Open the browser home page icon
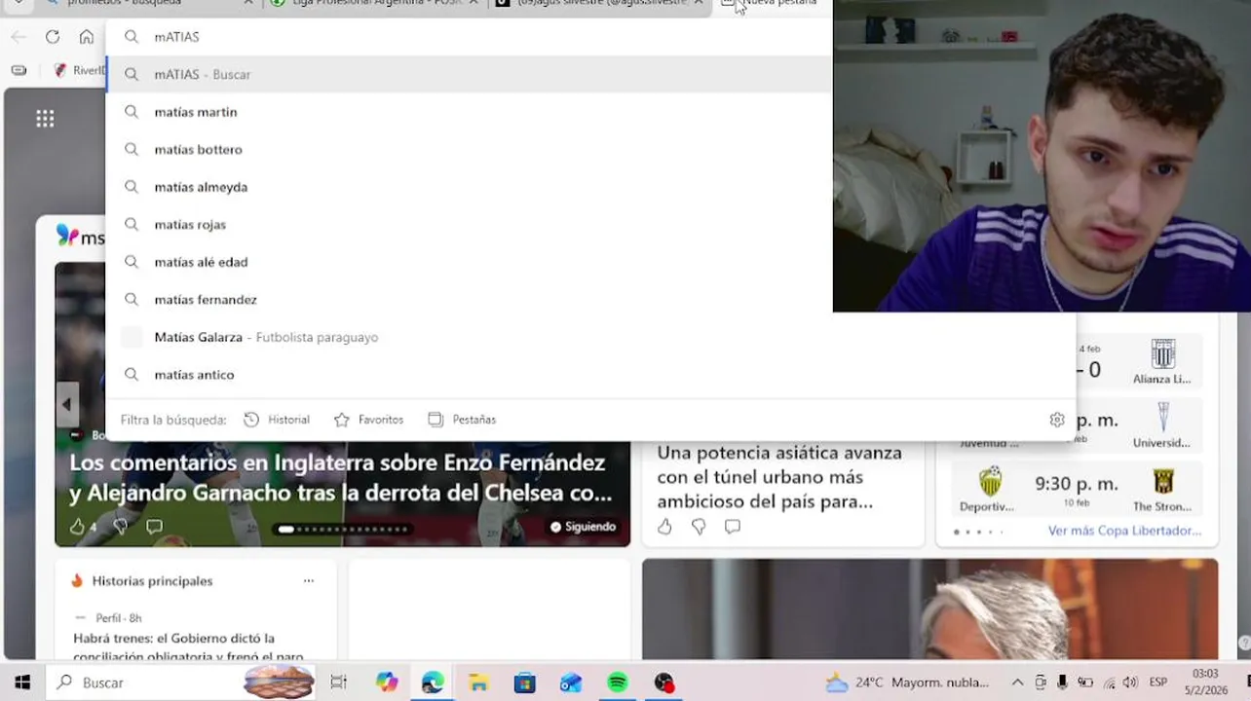The height and width of the screenshot is (701, 1251). tap(87, 37)
